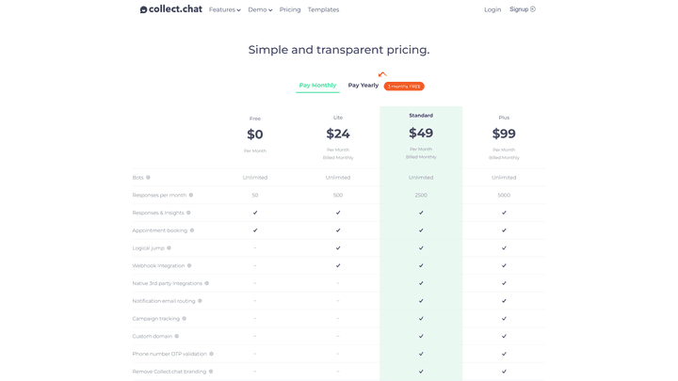Viewport: 678px width, 381px height.
Task: Click info icon beside Custom domain
Action: click(x=177, y=336)
